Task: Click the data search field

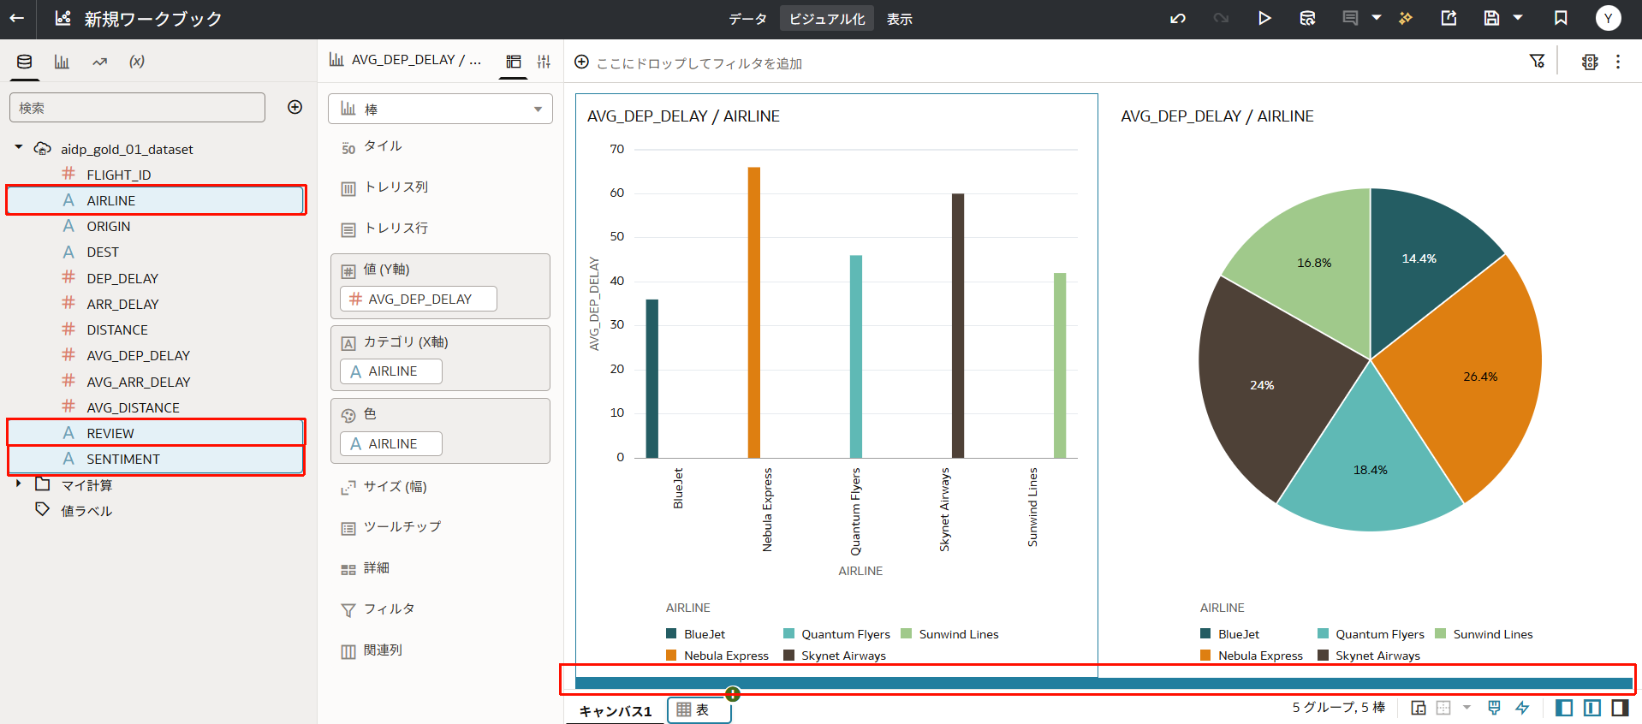Action: pos(137,108)
